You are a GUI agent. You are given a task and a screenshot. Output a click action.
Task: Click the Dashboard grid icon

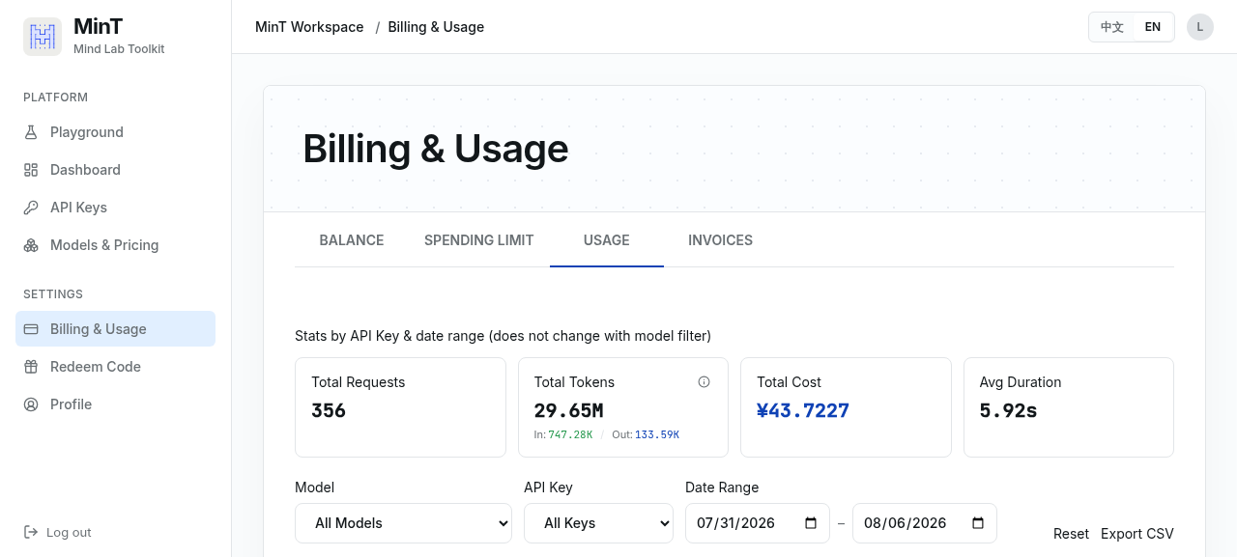(31, 170)
